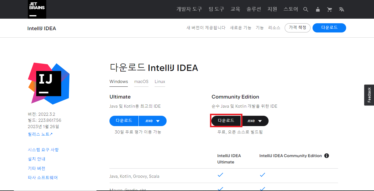
Task: Select the macOS tab
Action: tap(141, 82)
